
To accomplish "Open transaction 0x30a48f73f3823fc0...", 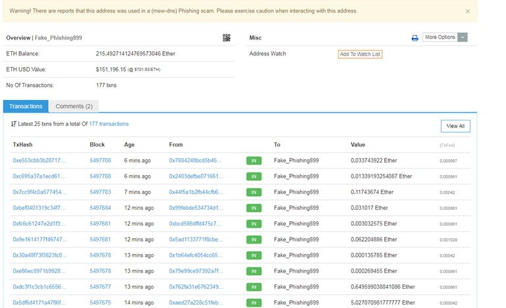I will (x=40, y=255).
